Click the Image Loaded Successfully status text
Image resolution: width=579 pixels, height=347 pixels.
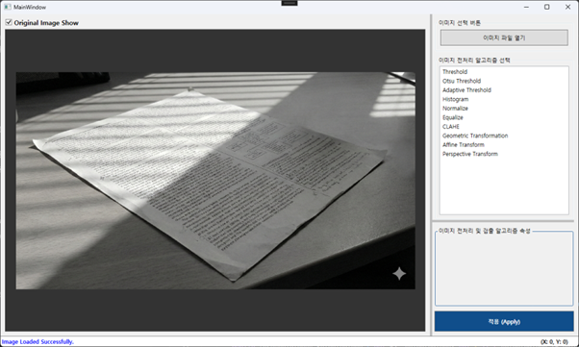point(38,342)
